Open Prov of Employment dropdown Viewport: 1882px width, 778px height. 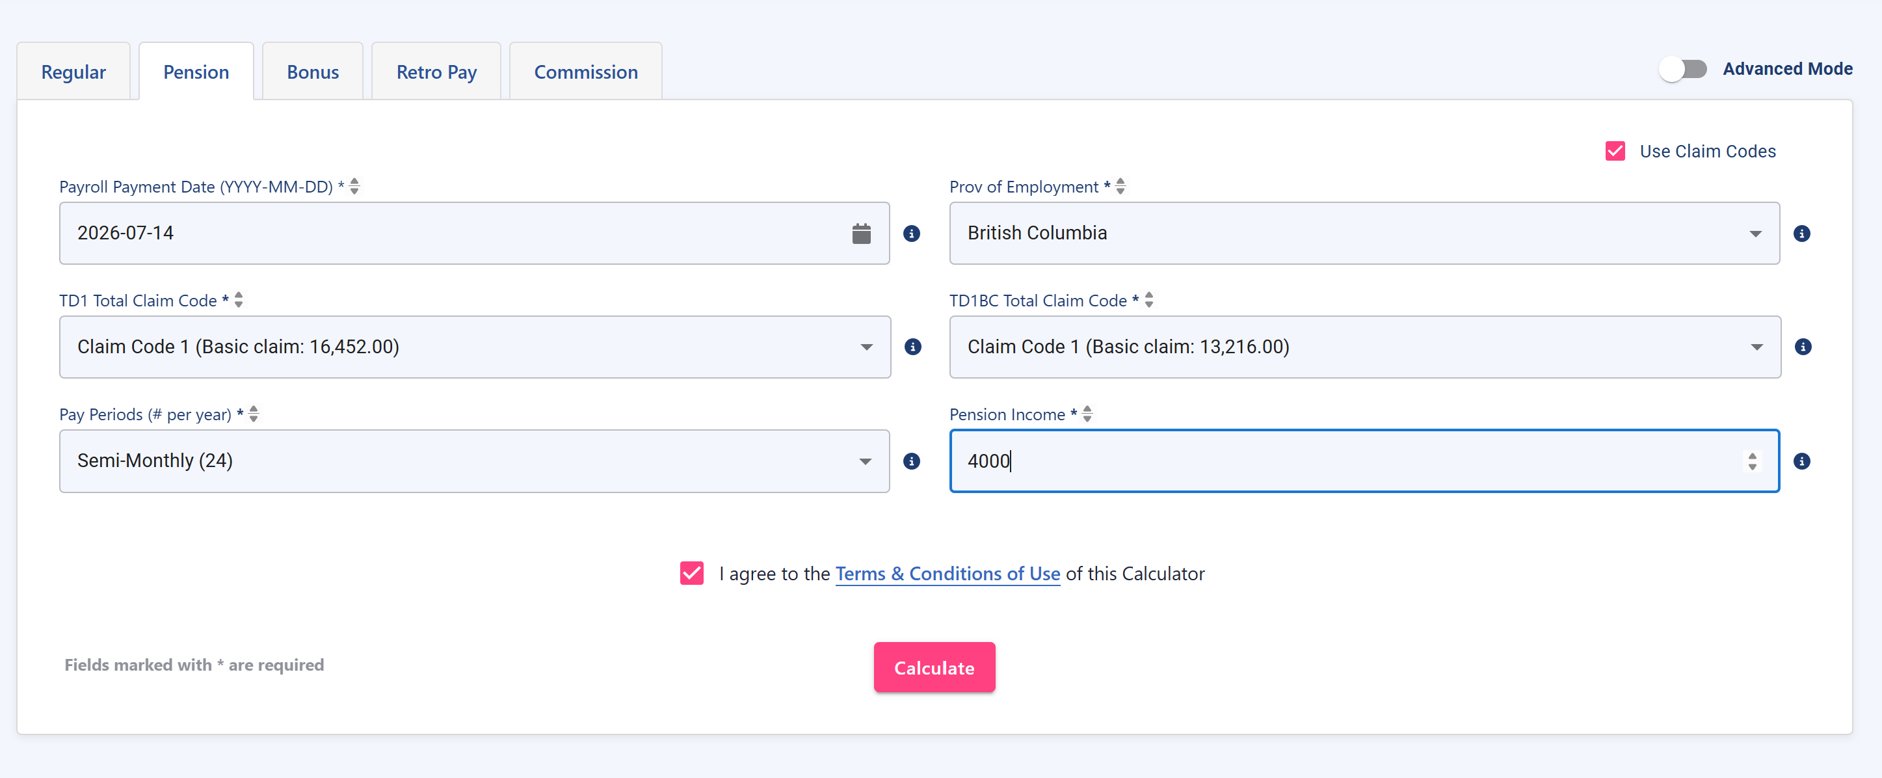pyautogui.click(x=1364, y=234)
